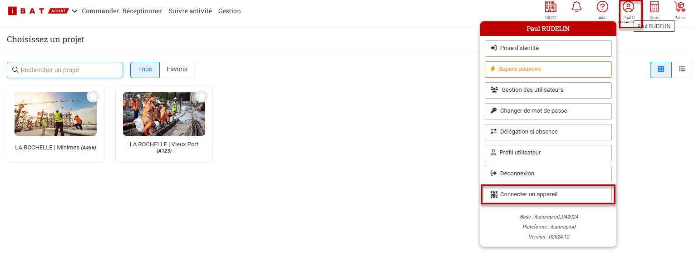The image size is (694, 253).
Task: Open the Panier cart icon
Action: tap(680, 7)
